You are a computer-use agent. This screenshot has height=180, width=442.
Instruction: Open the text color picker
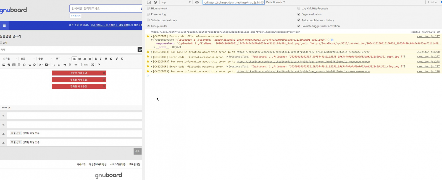[41, 65]
